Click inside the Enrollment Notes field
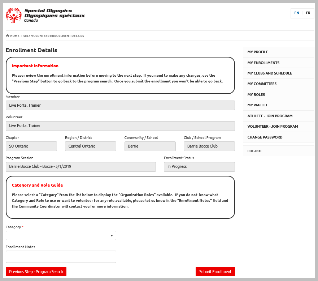 point(61,256)
